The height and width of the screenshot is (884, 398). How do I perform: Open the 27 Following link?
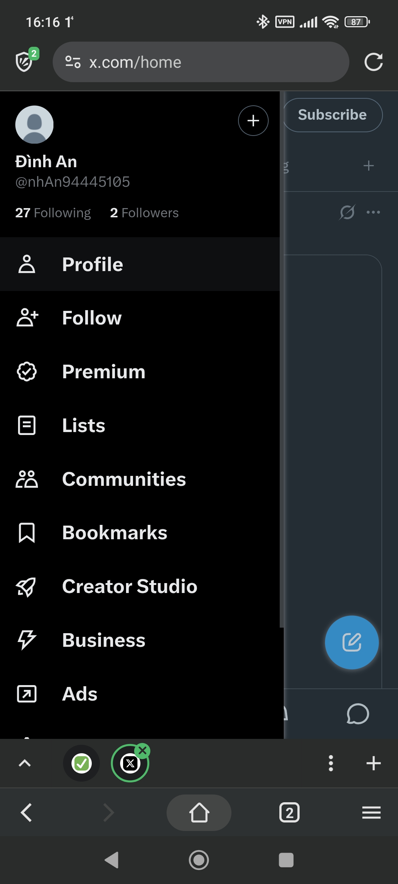pyautogui.click(x=53, y=213)
